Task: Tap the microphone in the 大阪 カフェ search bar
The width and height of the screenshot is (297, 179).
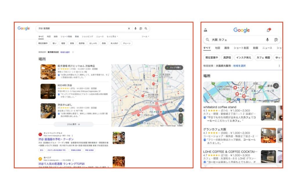Action: click(x=267, y=39)
